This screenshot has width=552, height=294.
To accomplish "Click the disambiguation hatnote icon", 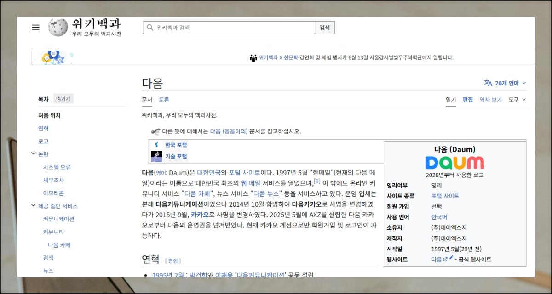I will [x=155, y=131].
